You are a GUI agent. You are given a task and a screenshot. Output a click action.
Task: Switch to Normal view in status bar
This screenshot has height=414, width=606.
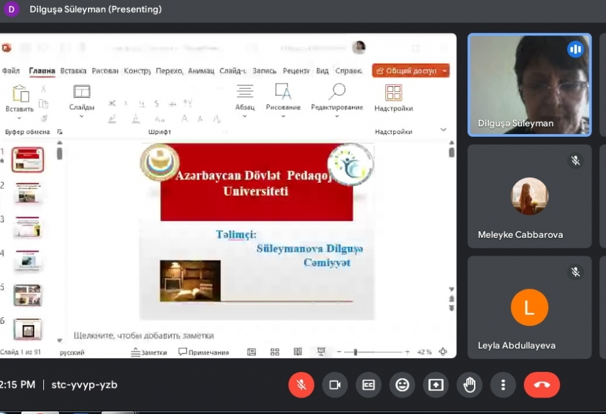tap(251, 352)
